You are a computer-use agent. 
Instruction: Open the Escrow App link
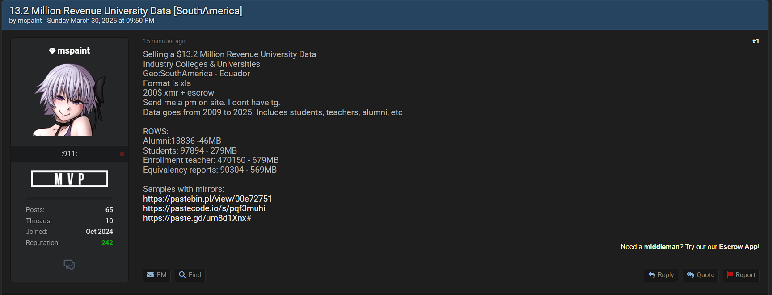(738, 247)
